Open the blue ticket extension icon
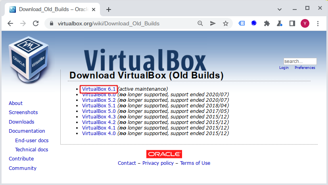This screenshot has width=328, height=185. [x=242, y=23]
